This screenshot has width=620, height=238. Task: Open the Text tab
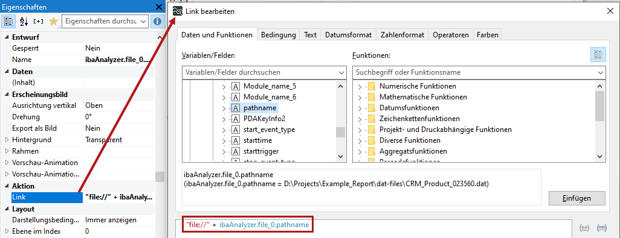click(311, 35)
